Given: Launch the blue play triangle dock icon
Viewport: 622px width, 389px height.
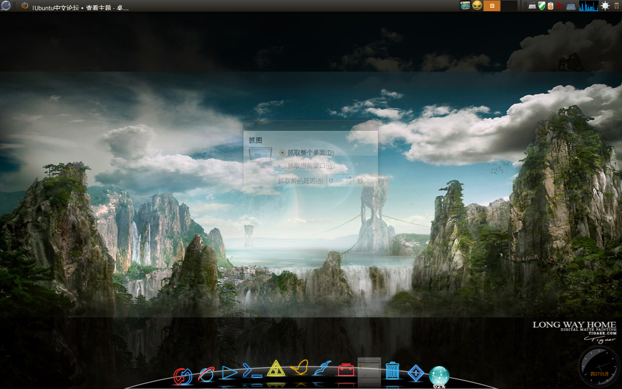Looking at the screenshot, I should tap(229, 372).
